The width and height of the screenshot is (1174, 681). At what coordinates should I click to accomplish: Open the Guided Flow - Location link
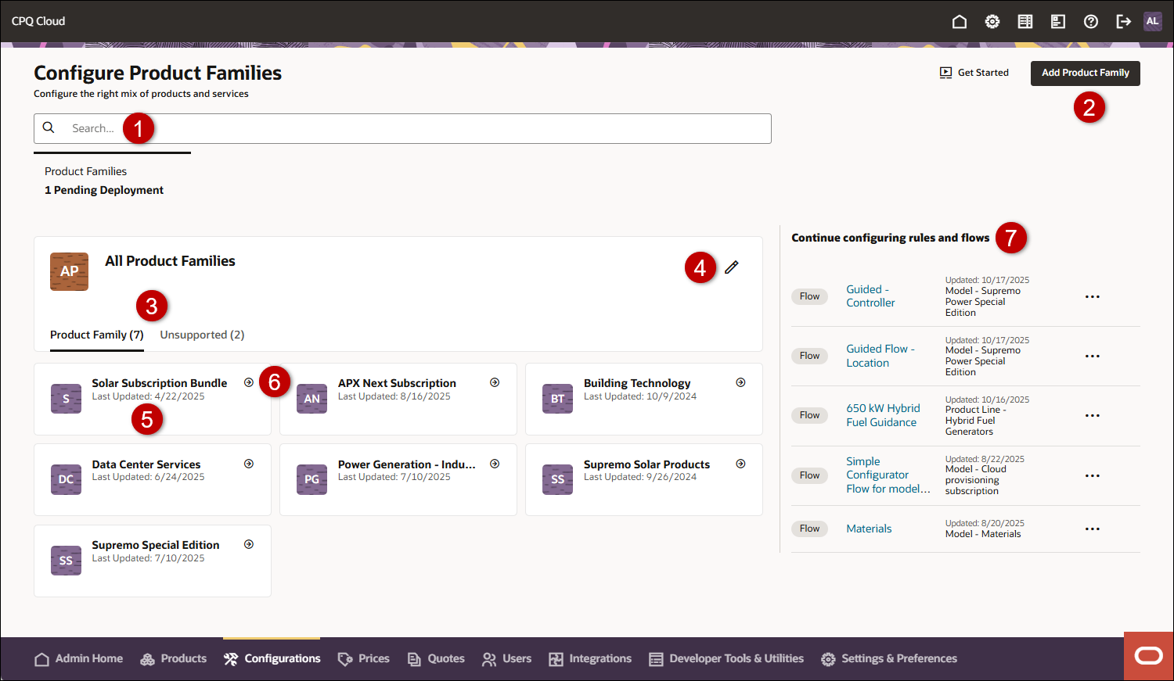880,356
